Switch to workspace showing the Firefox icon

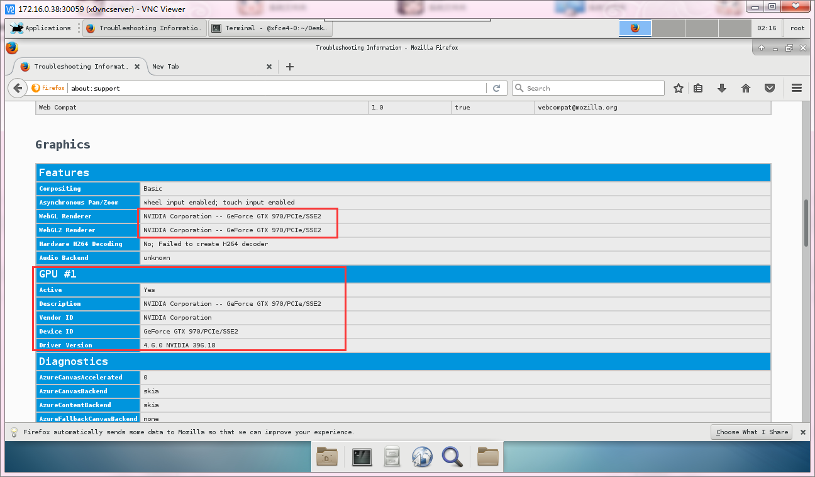tap(635, 28)
